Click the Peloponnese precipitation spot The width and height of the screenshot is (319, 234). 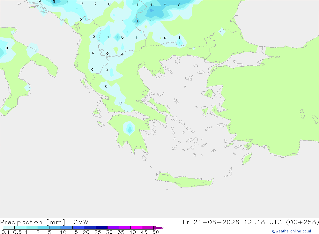[x=129, y=128]
